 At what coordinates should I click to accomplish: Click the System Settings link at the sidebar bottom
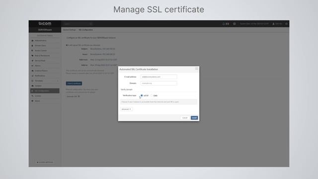[x=45, y=162]
